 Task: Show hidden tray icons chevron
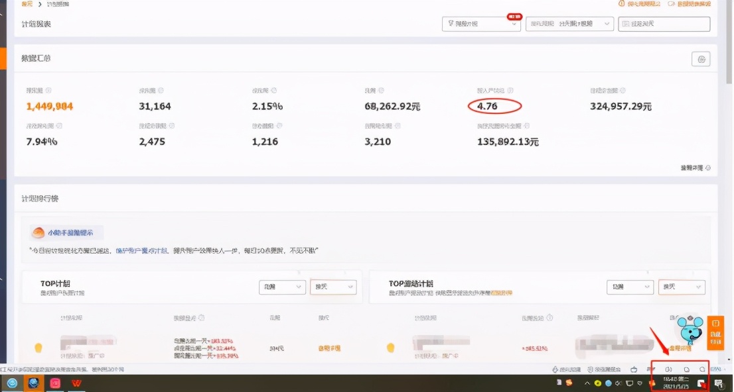[587, 383]
